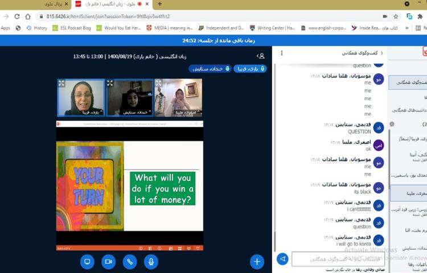427x273 pixels.
Task: Go forward with browser forward arrow
Action: (6, 16)
